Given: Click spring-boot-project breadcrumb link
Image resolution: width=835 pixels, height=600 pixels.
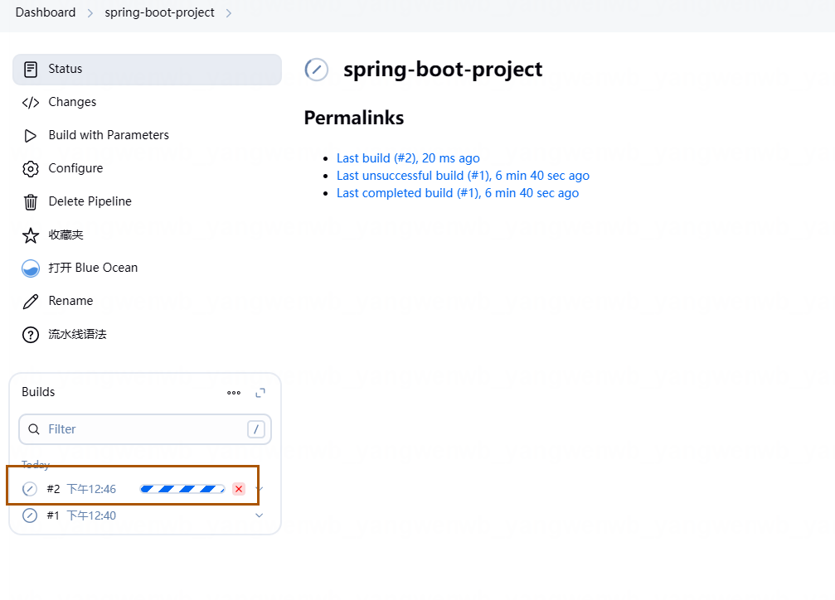Looking at the screenshot, I should [x=159, y=12].
